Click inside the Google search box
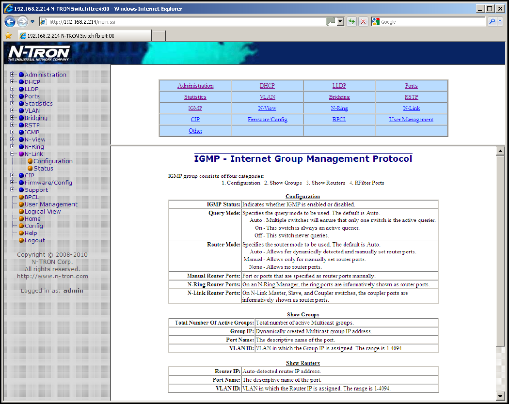 point(431,22)
